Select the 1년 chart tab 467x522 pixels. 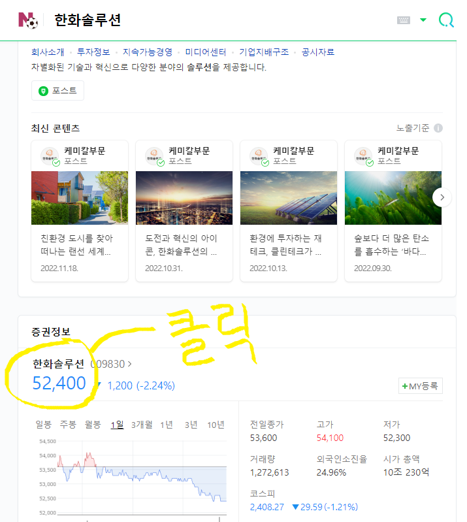[167, 425]
